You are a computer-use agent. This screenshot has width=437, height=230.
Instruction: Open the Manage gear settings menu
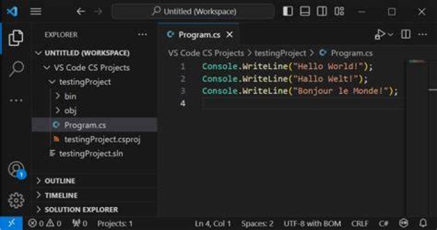coord(16,200)
